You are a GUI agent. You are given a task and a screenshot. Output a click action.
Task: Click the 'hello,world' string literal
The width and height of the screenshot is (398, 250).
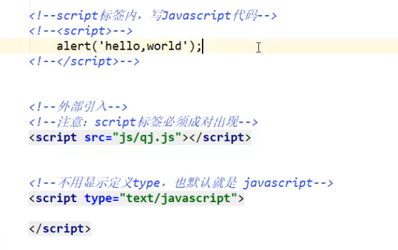point(143,46)
